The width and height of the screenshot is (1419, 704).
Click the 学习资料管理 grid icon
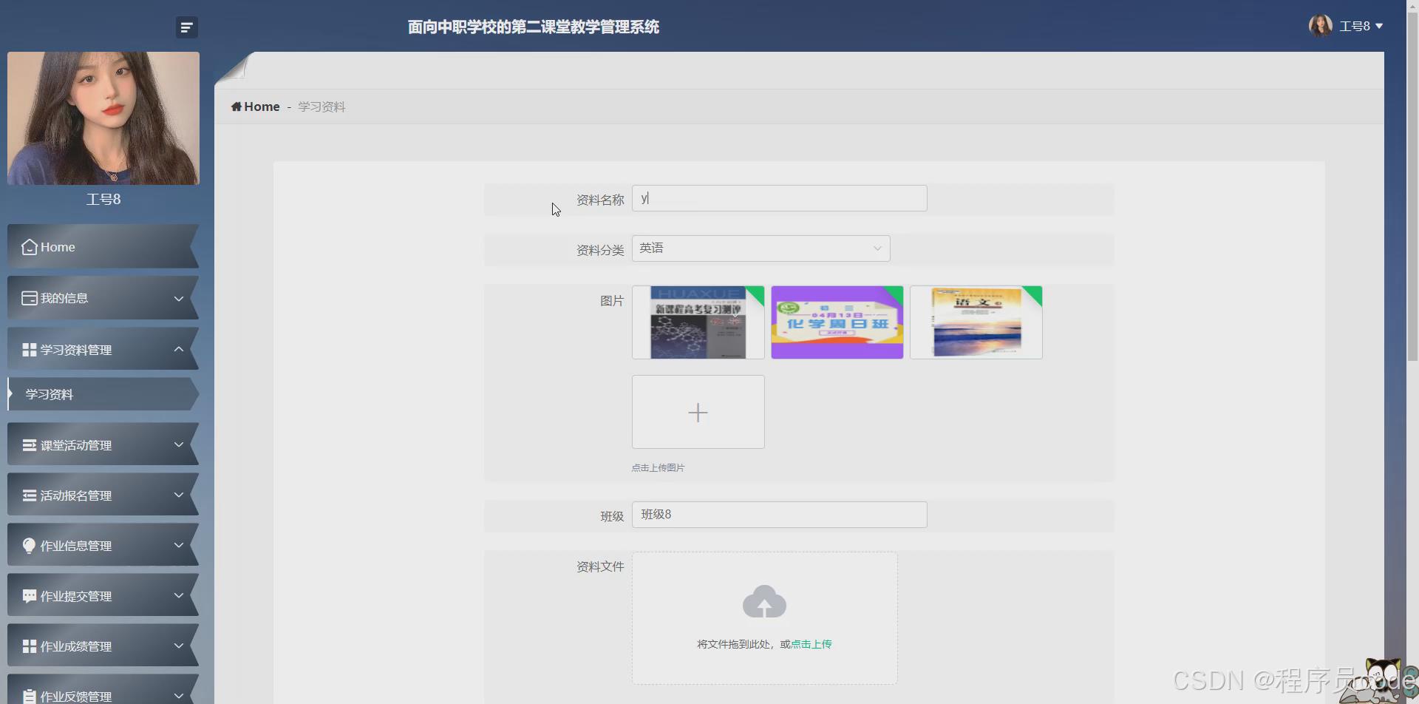coord(29,348)
